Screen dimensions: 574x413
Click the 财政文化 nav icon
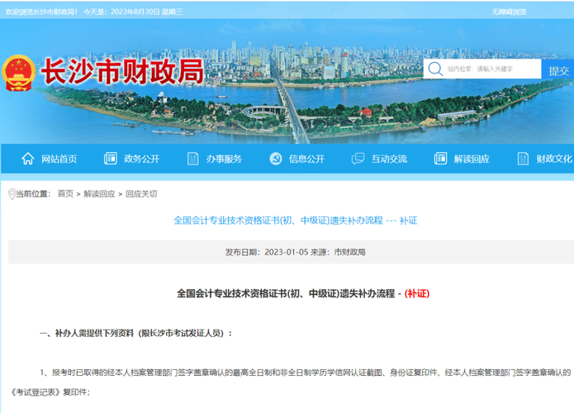tap(523, 159)
